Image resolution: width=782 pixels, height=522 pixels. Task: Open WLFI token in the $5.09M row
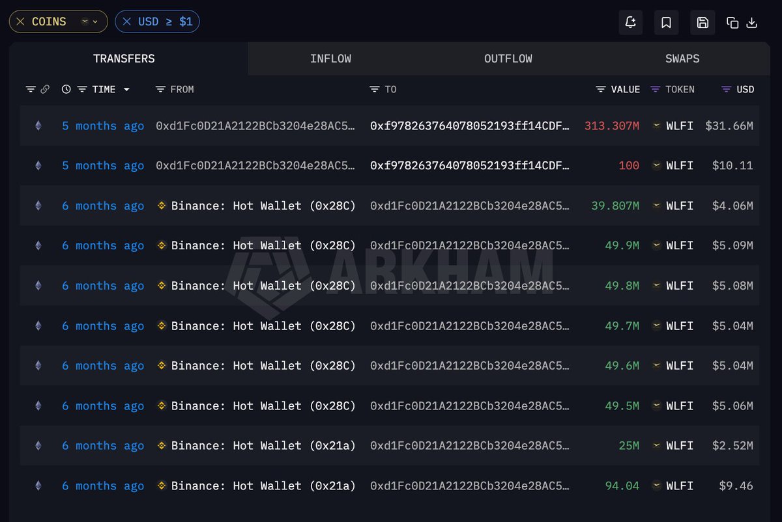(x=680, y=245)
